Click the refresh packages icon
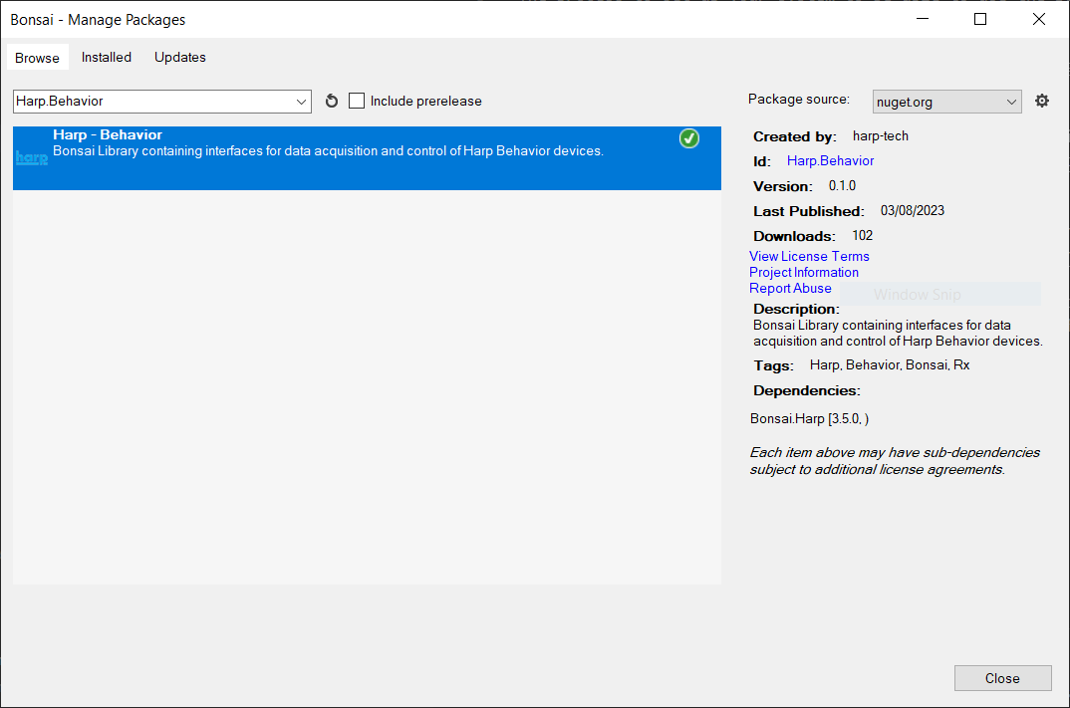The image size is (1070, 708). pos(332,101)
